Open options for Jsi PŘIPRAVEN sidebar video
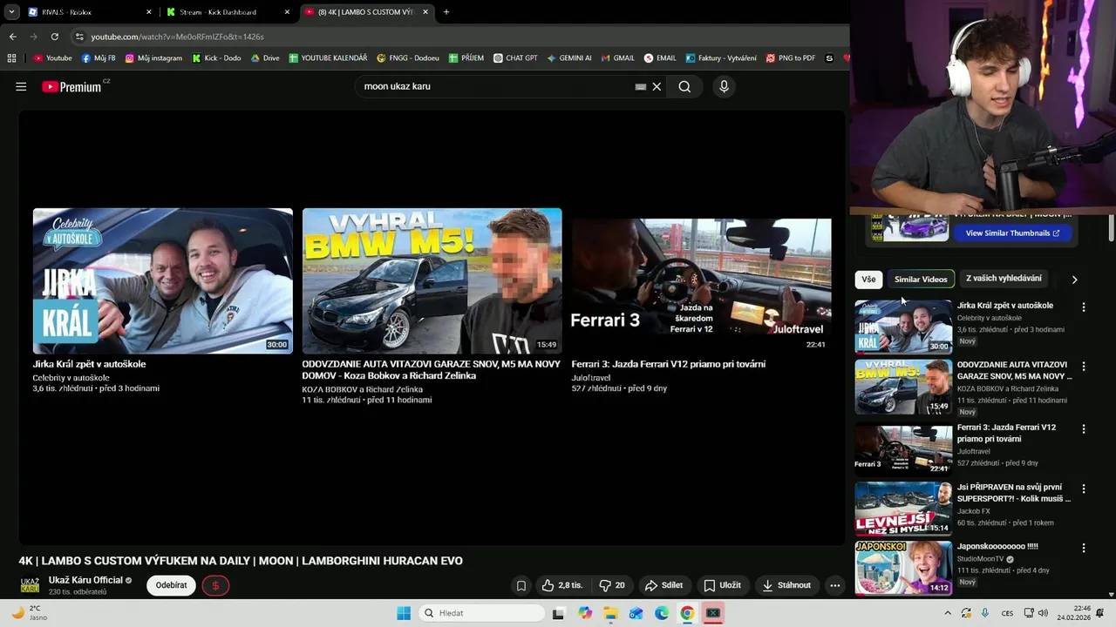Viewport: 1116px width, 627px height. [1084, 489]
